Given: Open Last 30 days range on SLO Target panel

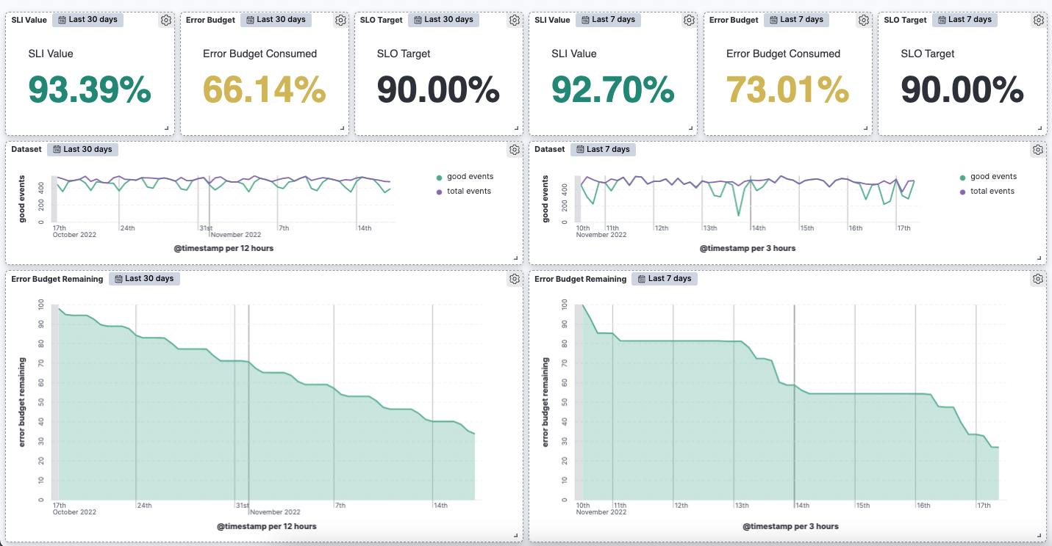Looking at the screenshot, I should [444, 20].
